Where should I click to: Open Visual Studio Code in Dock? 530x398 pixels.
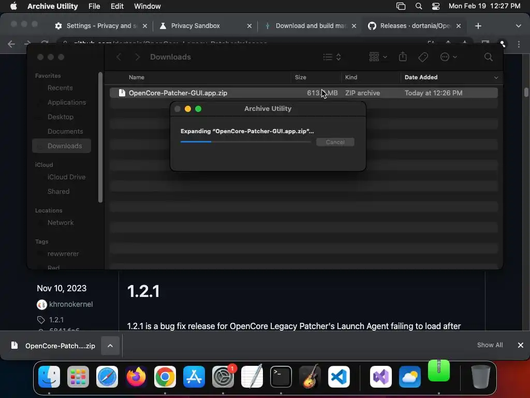click(x=339, y=377)
